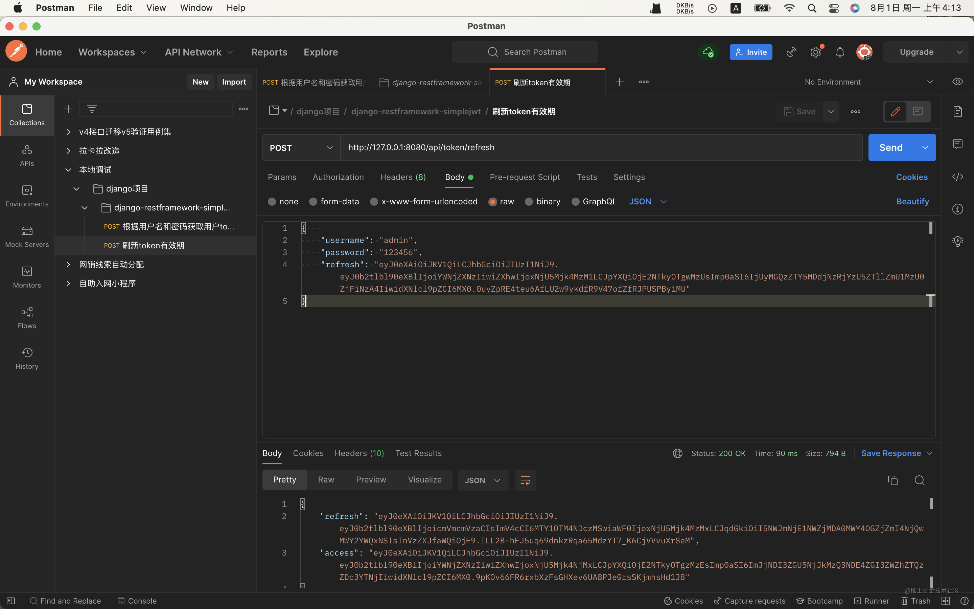Open the Collections sidebar panel
The height and width of the screenshot is (609, 974).
27,115
